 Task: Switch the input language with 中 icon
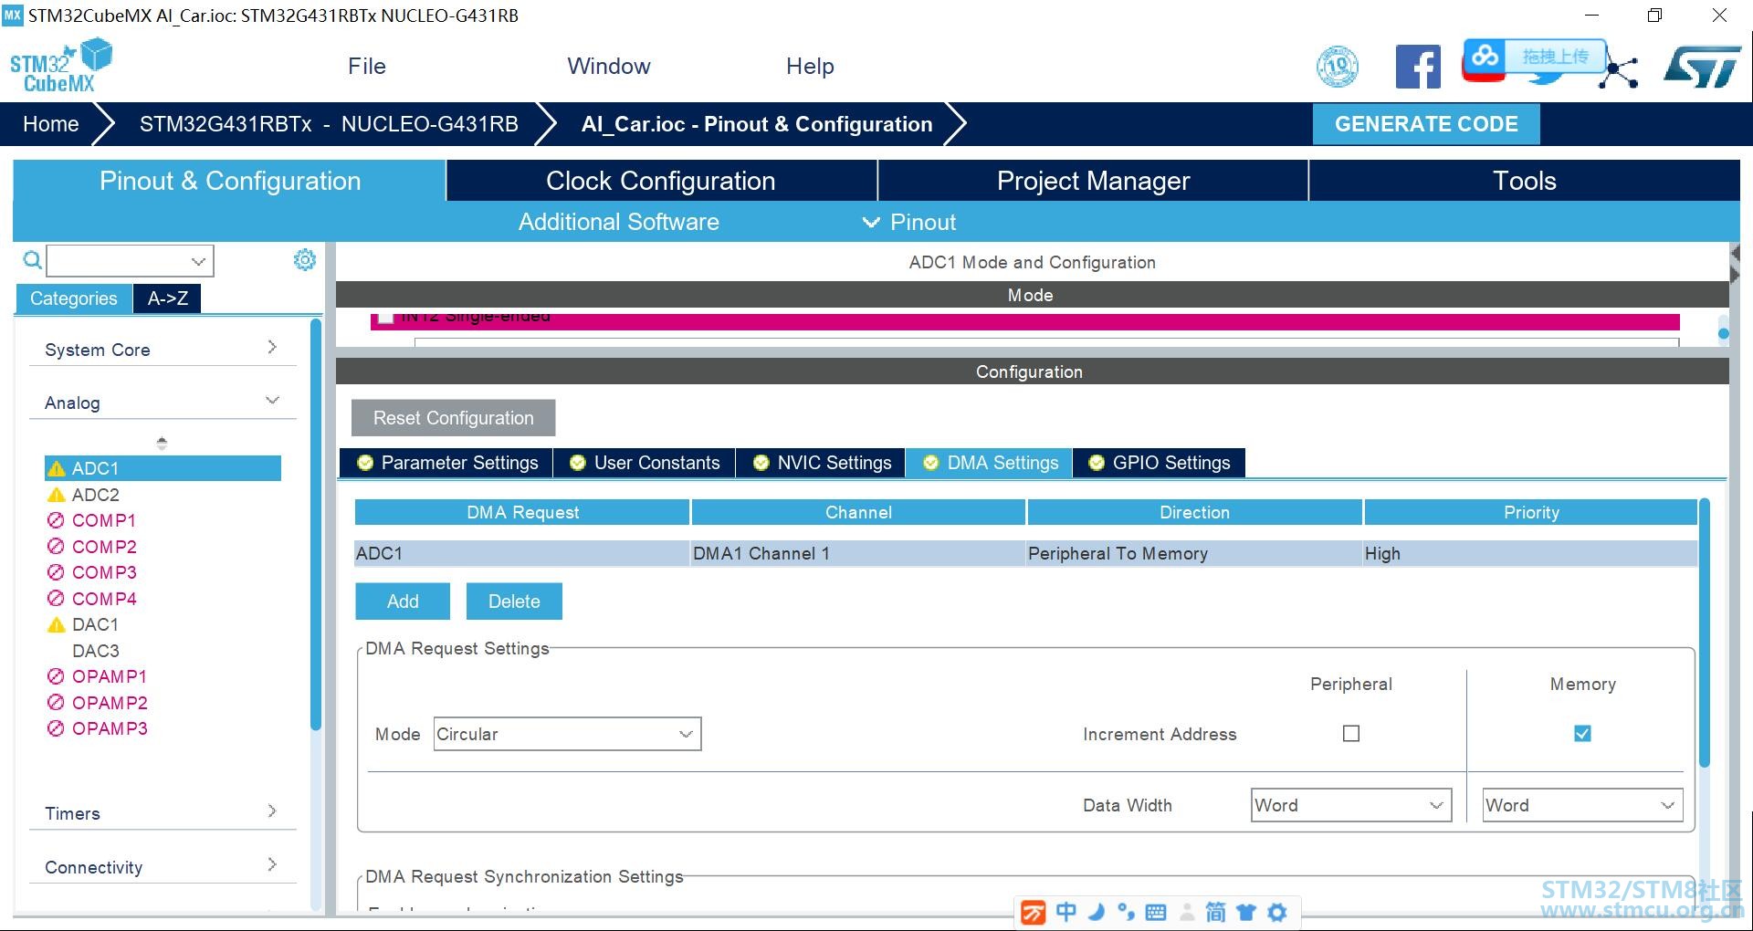pyautogui.click(x=1065, y=912)
